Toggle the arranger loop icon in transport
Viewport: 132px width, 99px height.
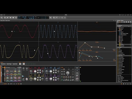pos(38,18)
